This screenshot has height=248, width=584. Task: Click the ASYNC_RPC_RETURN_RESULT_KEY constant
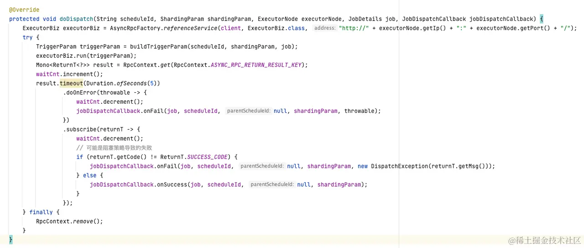click(256, 65)
